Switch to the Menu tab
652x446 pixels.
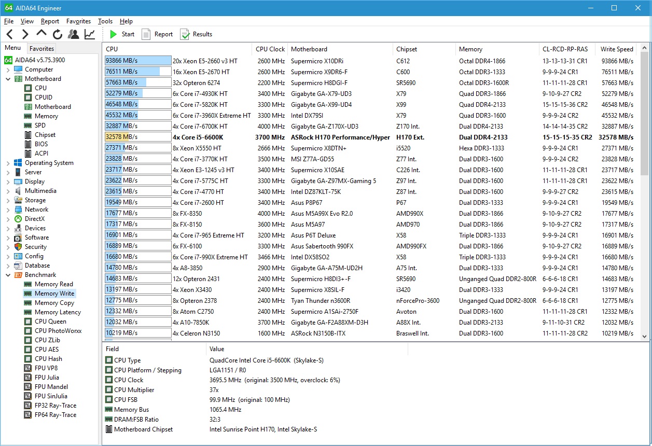[13, 48]
